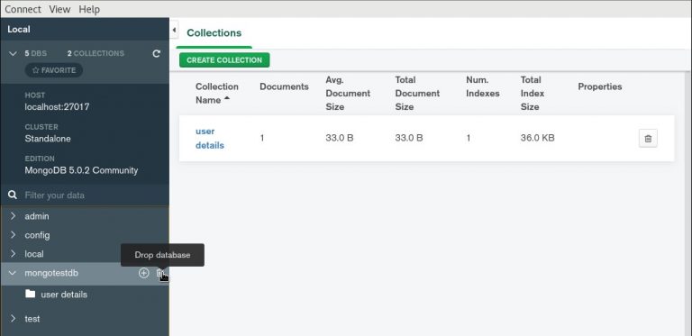692x336 pixels.
Task: Select the test database name
Action: coord(32,318)
